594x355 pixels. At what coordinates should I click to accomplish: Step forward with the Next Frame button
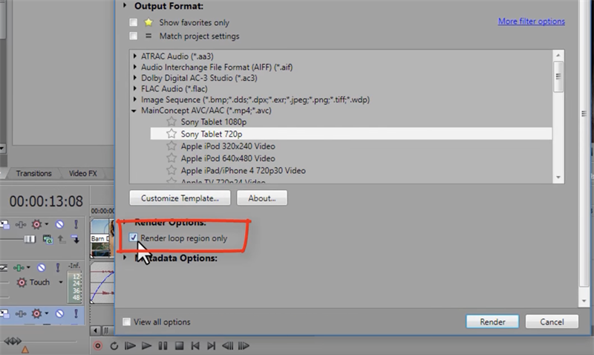pos(244,345)
